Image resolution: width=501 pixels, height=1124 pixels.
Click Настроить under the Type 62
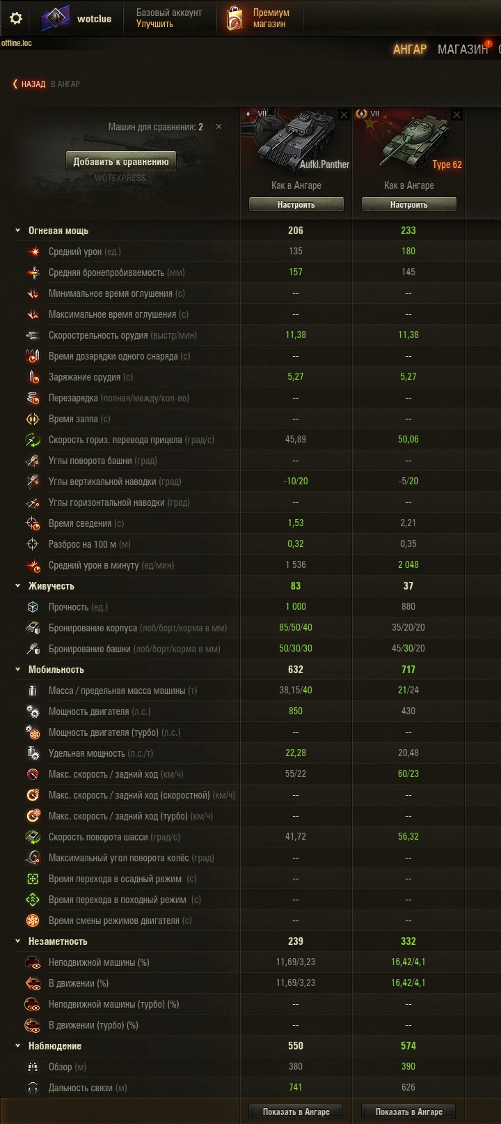click(409, 205)
